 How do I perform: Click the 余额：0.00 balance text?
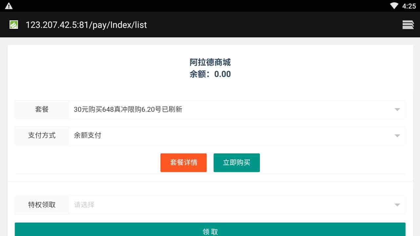tap(210, 74)
